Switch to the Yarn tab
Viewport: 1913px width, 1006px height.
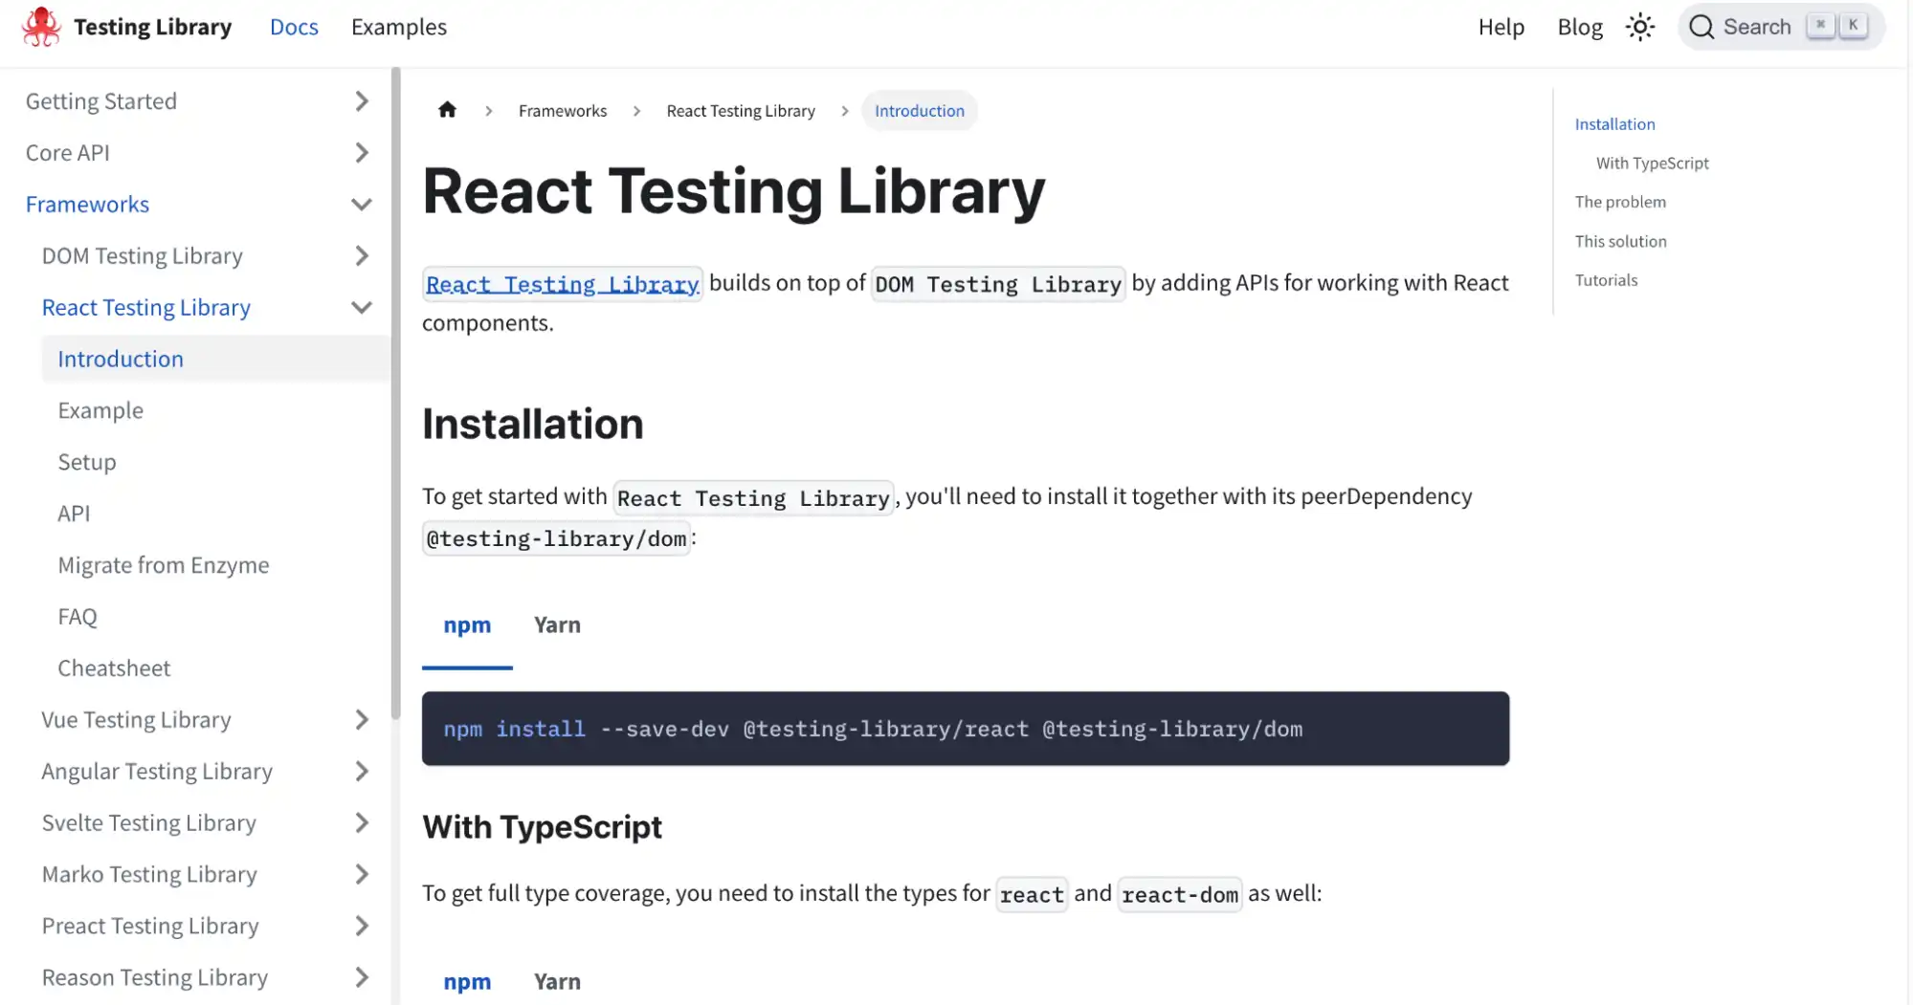tap(557, 624)
